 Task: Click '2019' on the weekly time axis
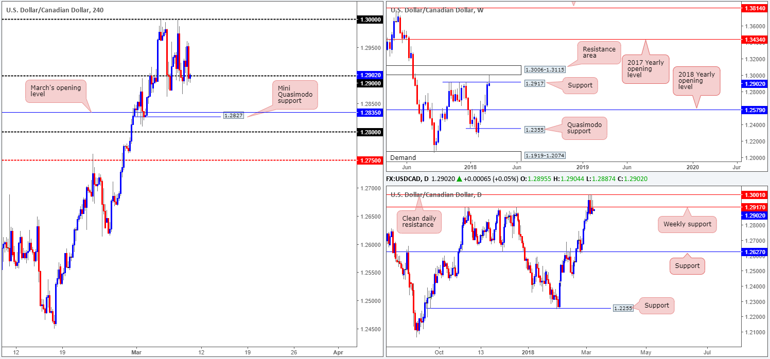(x=582, y=167)
